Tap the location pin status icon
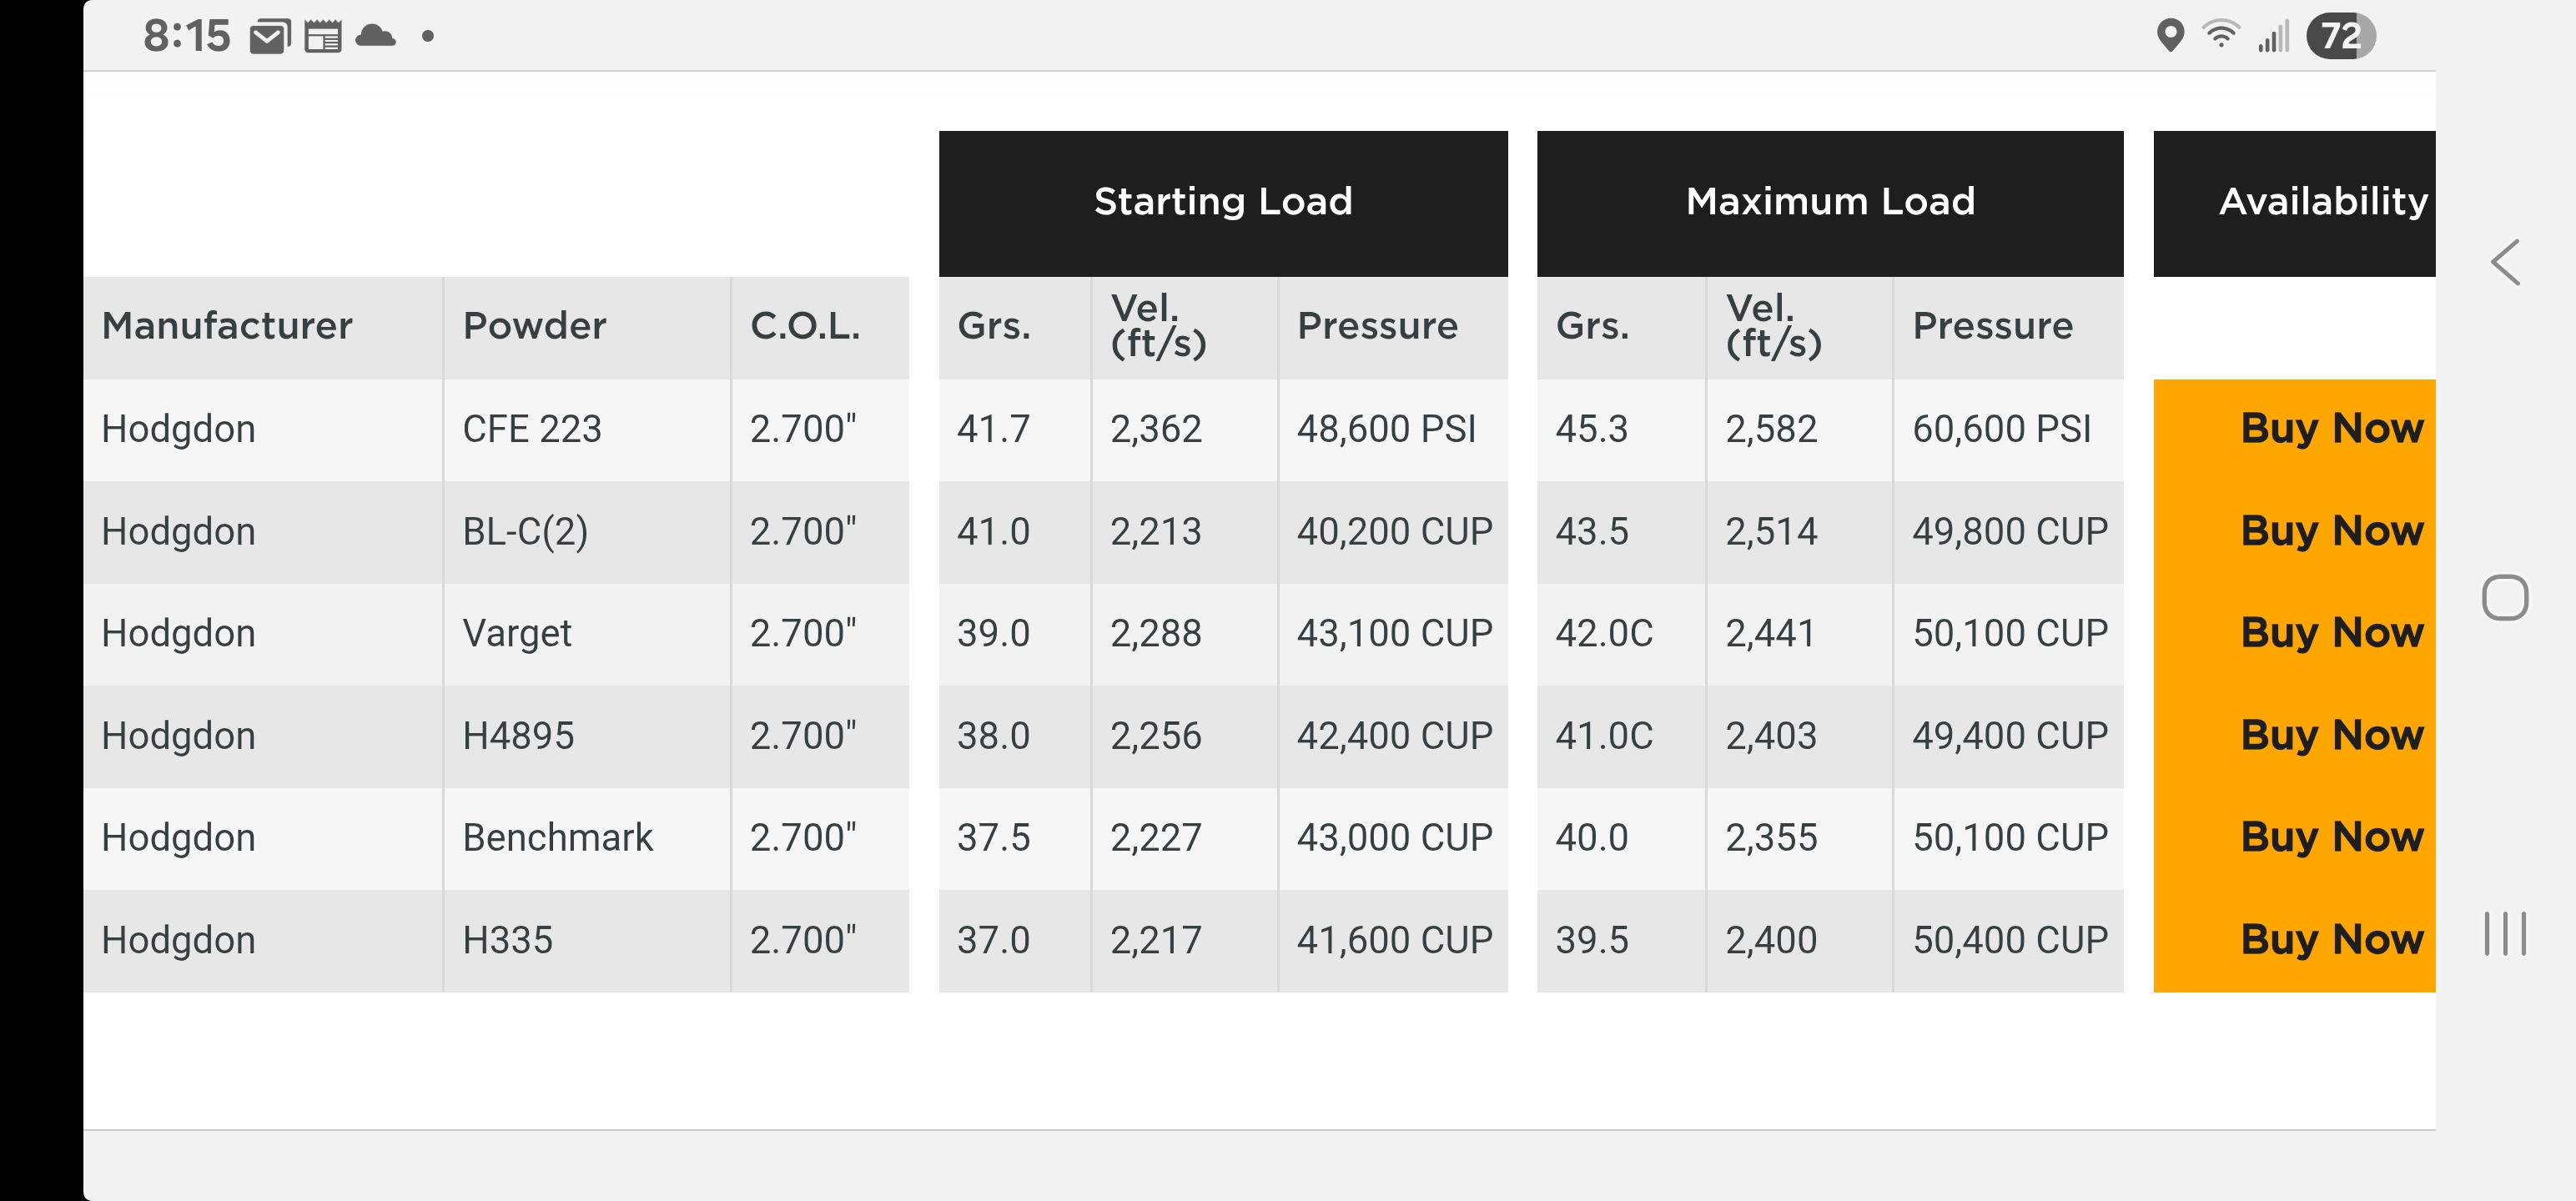Screen dimensions: 2576x1201 (x=2170, y=36)
